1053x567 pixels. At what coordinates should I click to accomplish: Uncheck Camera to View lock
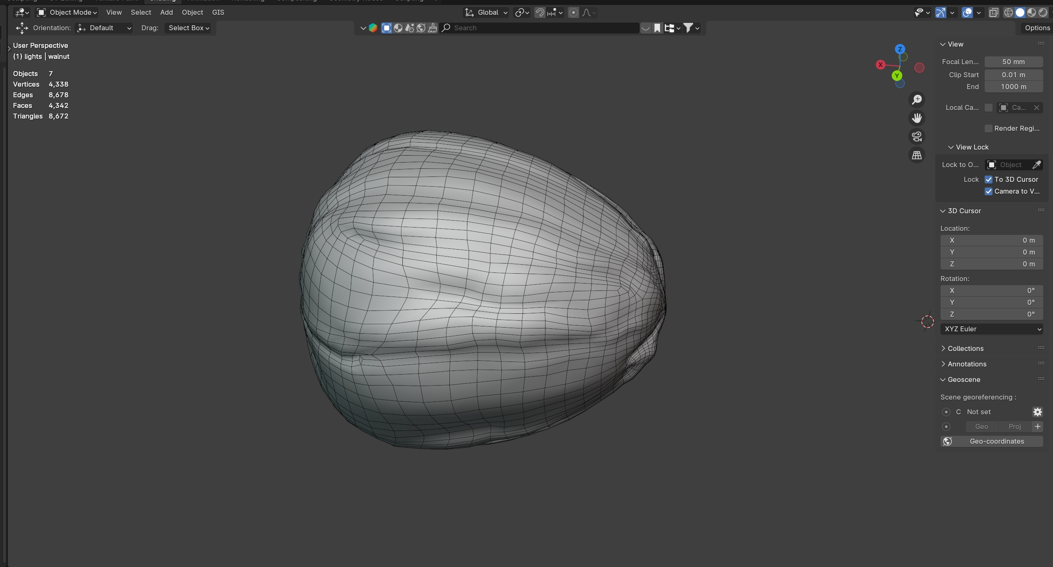[x=988, y=191]
